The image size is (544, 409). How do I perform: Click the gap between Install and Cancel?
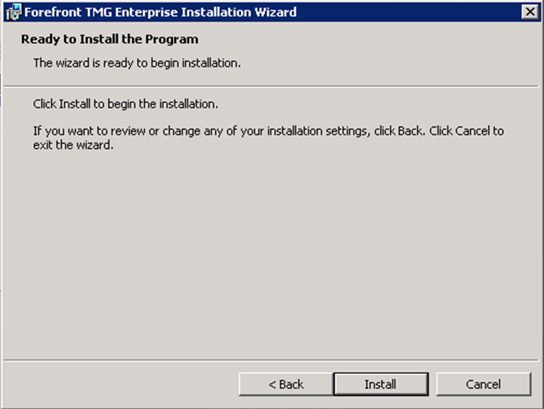(x=432, y=385)
